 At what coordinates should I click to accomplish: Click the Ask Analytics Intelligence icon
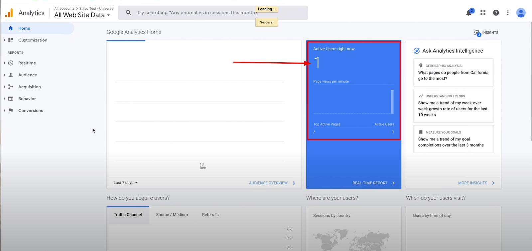(417, 51)
